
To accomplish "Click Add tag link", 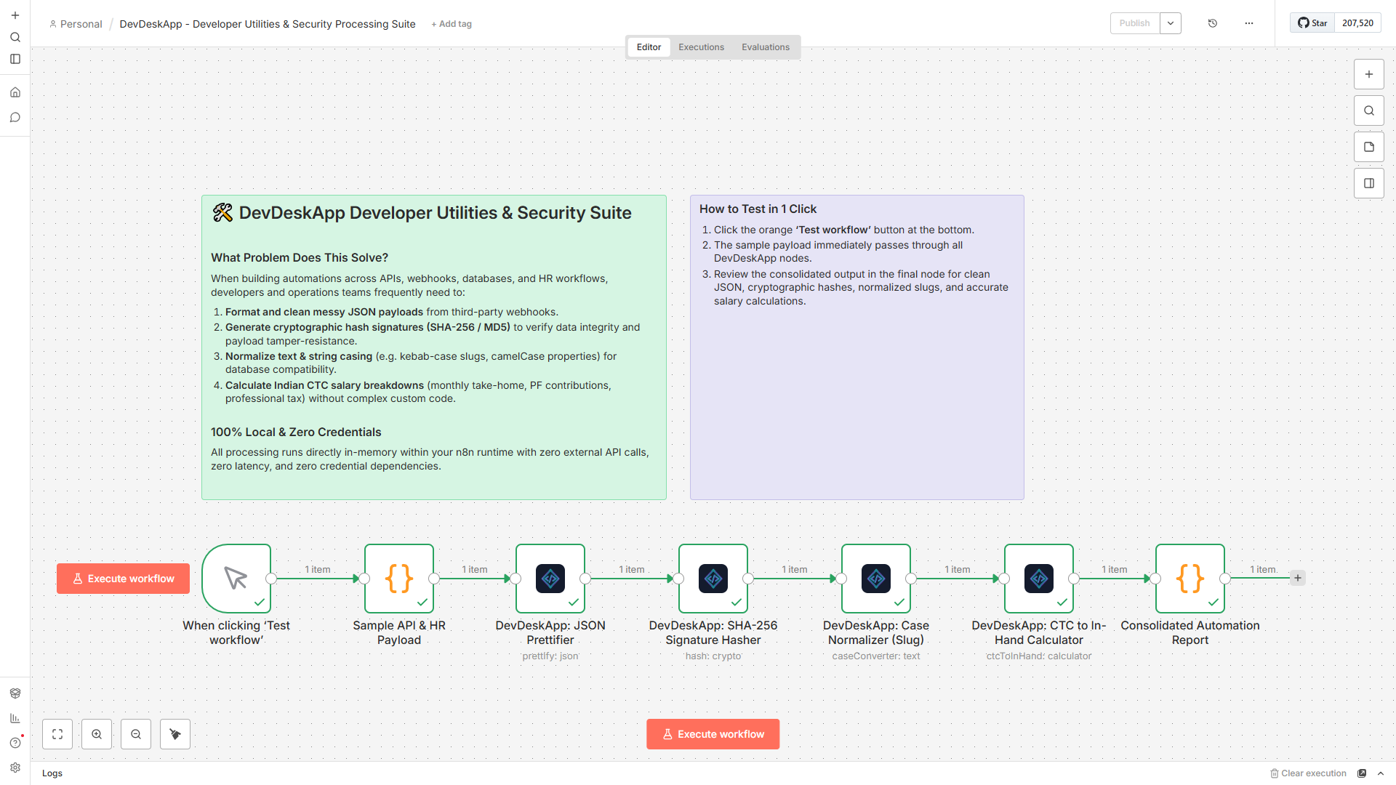I will pyautogui.click(x=452, y=24).
